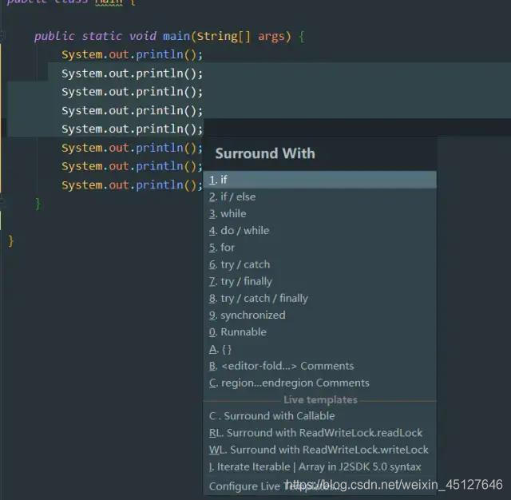Click 'String[]' type in method signature

pos(224,36)
